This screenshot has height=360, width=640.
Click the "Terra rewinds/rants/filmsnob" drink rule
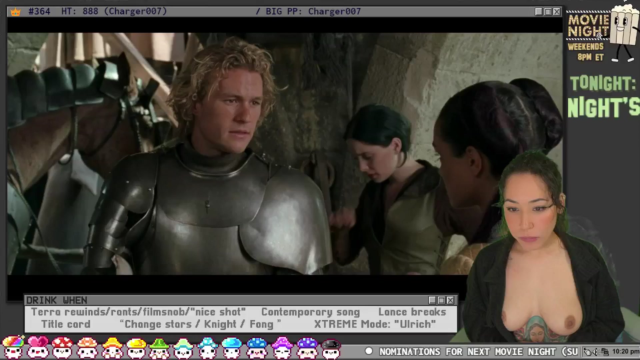click(138, 312)
